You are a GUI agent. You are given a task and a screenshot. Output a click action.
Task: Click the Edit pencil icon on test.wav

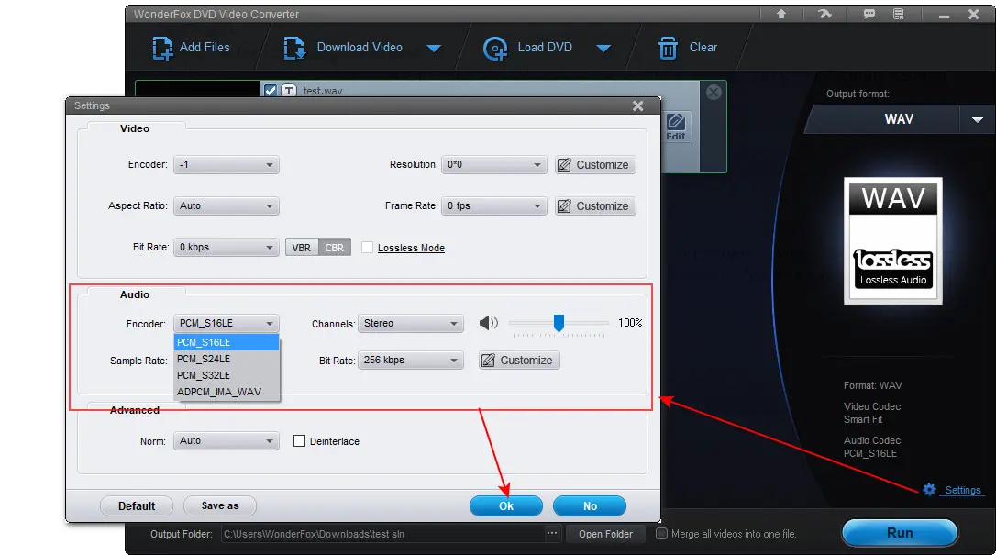point(676,127)
